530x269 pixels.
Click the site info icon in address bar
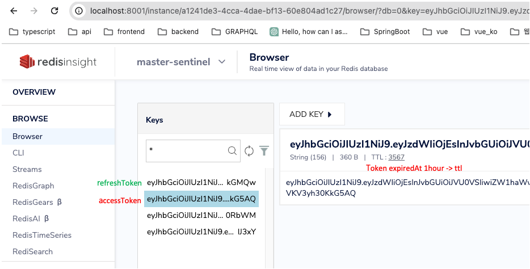79,11
